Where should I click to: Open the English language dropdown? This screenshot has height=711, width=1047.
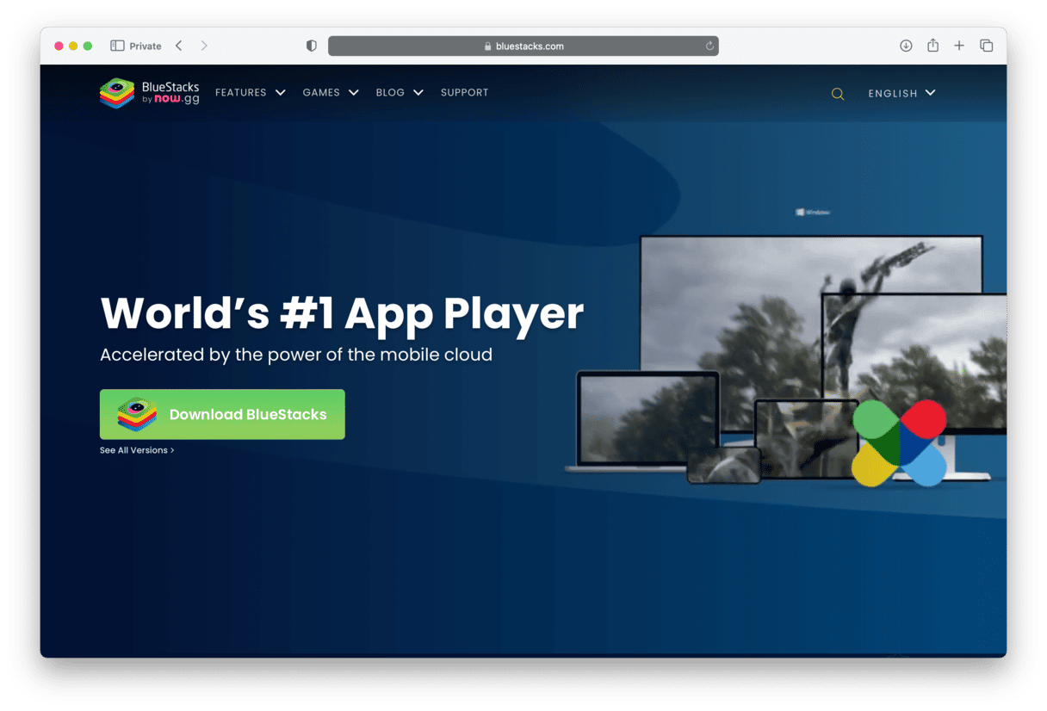(x=901, y=93)
